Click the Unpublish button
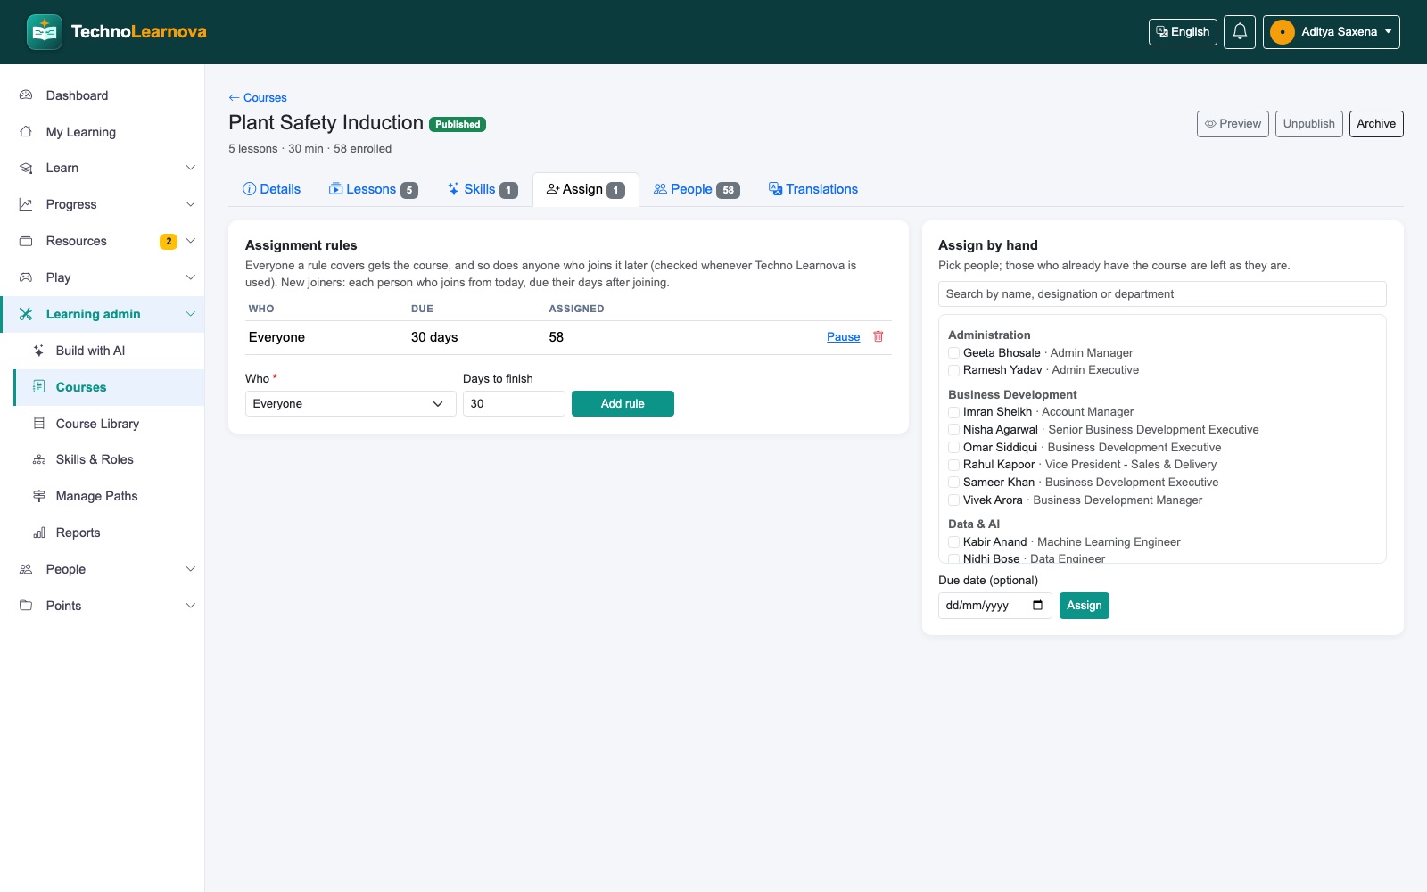This screenshot has width=1427, height=892. [x=1309, y=124]
